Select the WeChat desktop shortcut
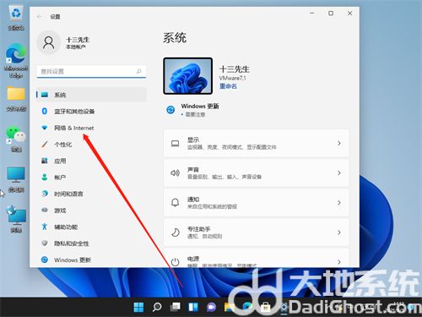This screenshot has height=317, width=422. click(16, 139)
